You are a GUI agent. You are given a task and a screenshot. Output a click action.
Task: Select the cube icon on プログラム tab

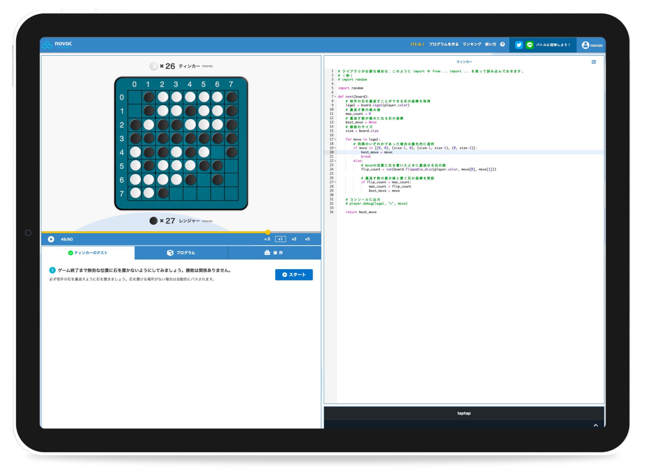coord(170,253)
